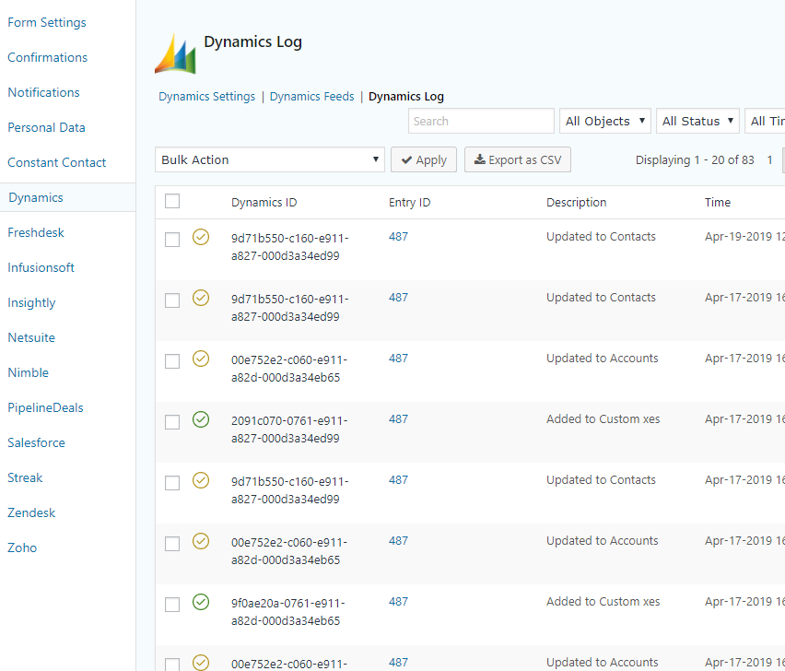Open Freshdesk in the sidebar

coord(36,233)
